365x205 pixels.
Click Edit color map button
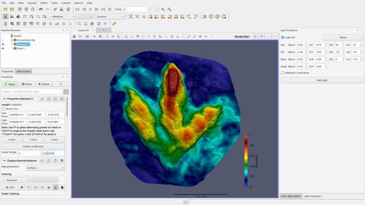pos(10,187)
